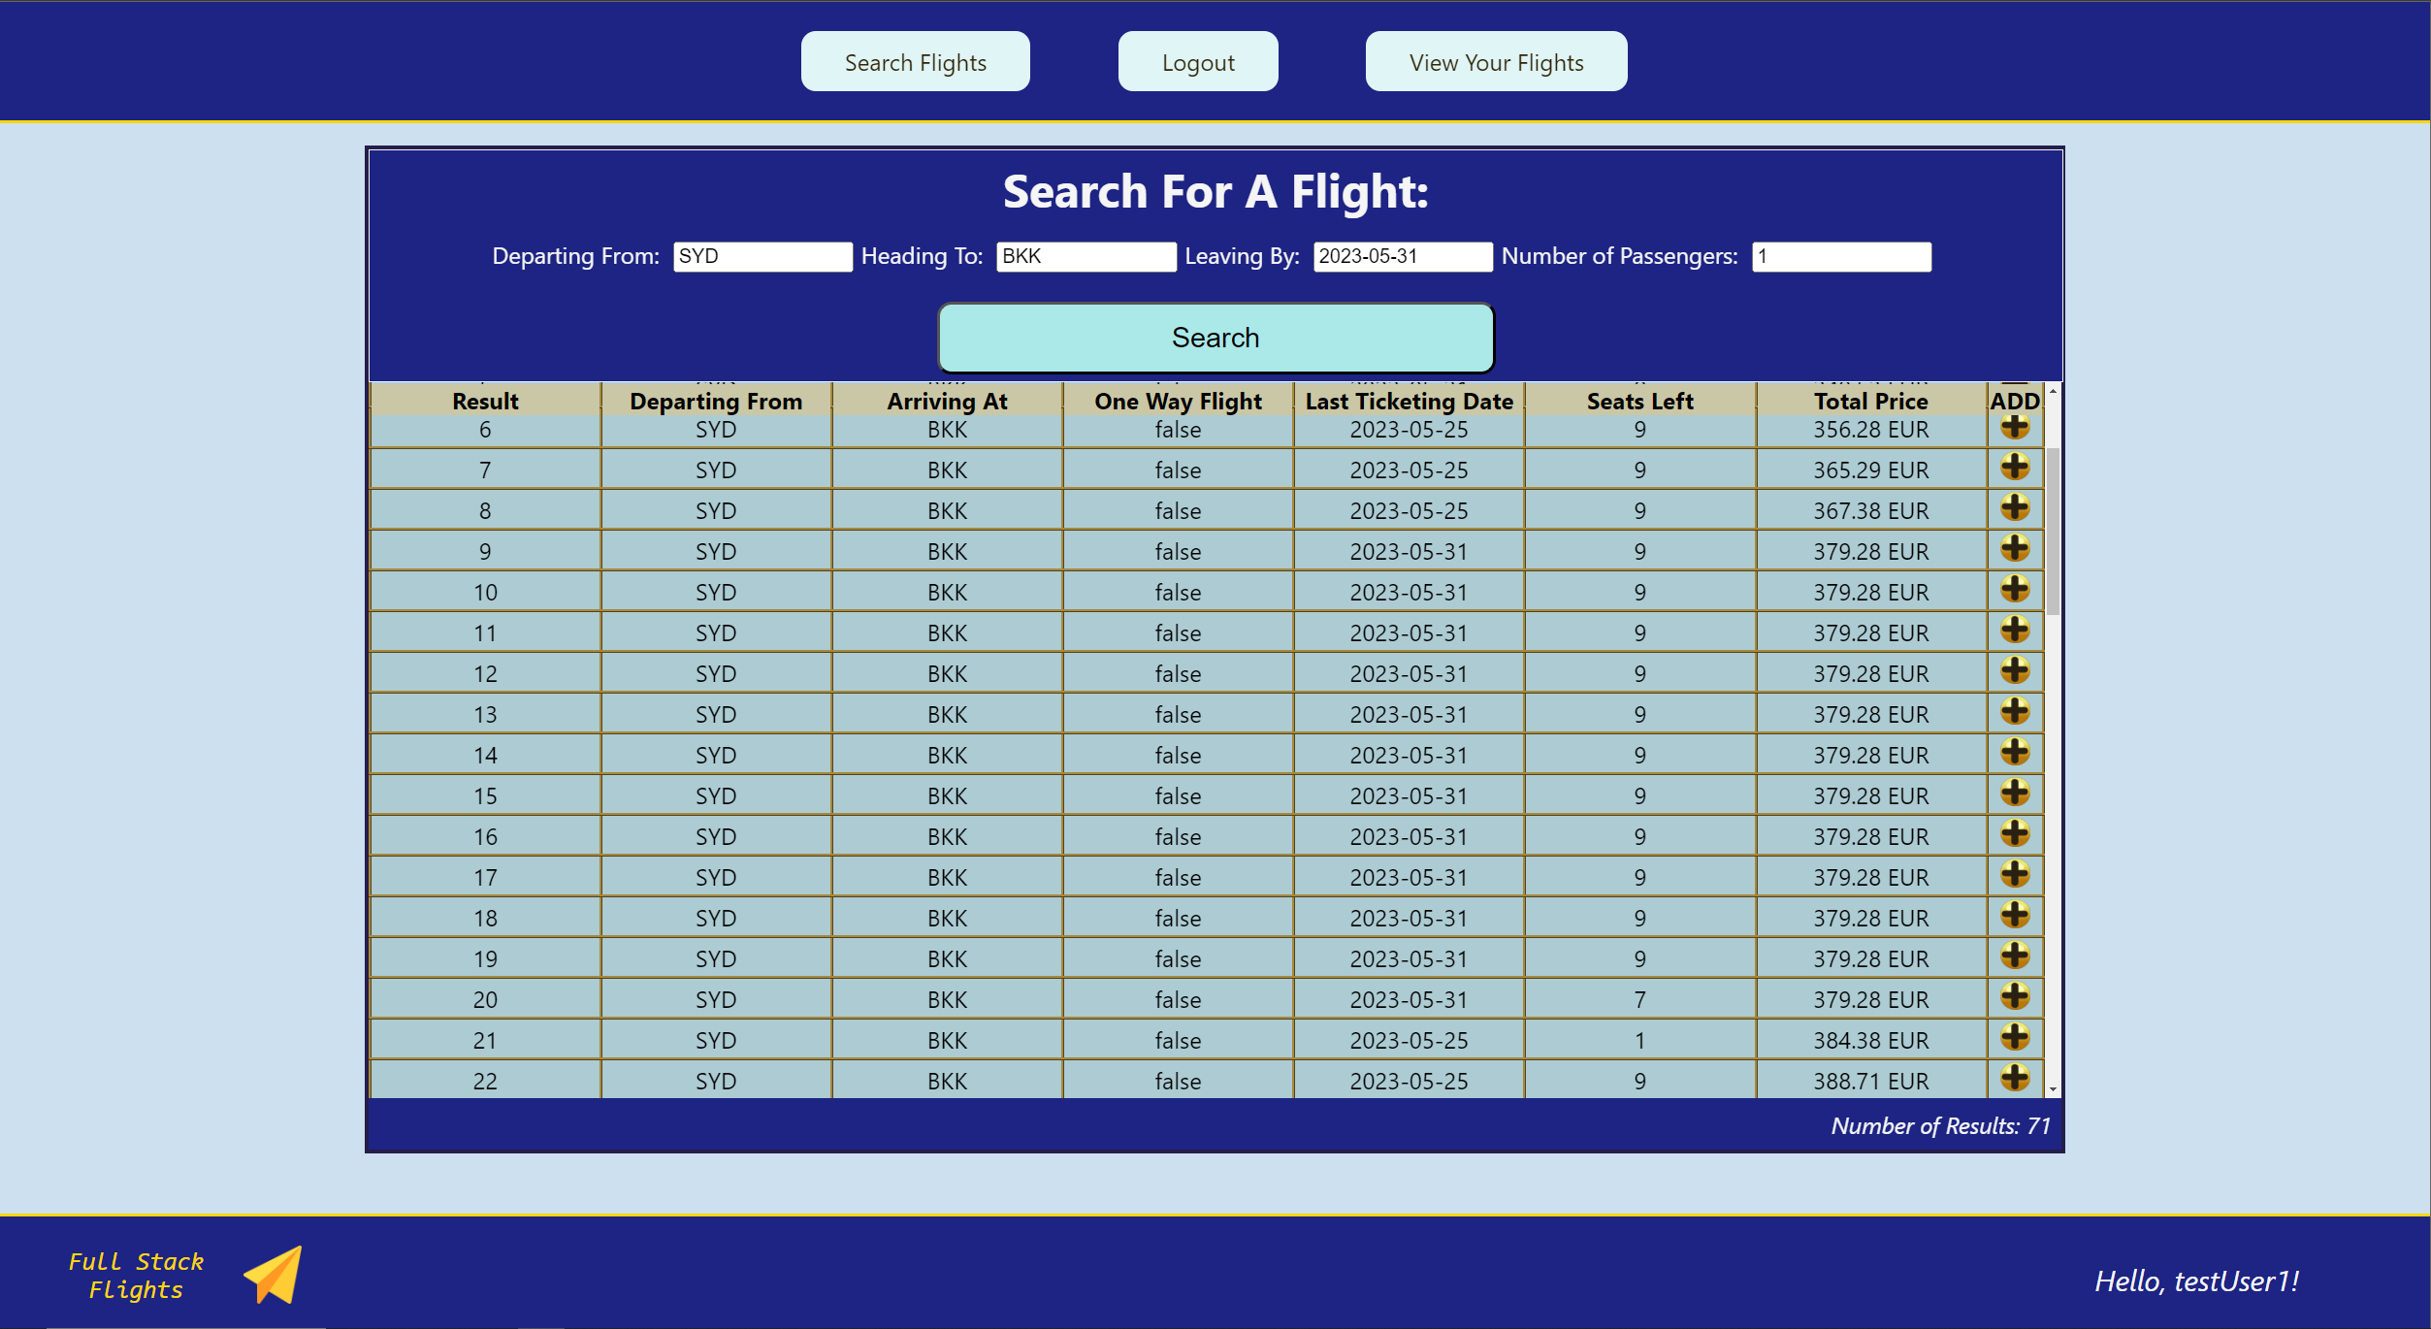Click the Leaving By date field
The height and width of the screenshot is (1329, 2431).
pos(1402,256)
